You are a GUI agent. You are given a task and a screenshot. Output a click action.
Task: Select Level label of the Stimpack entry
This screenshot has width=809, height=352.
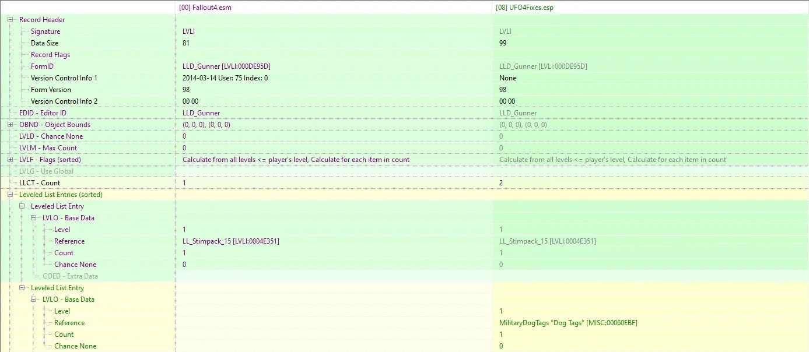click(x=62, y=230)
